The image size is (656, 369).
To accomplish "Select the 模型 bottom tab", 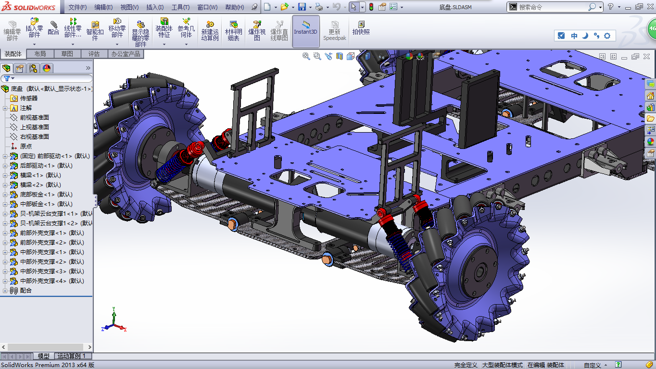I will pos(44,356).
